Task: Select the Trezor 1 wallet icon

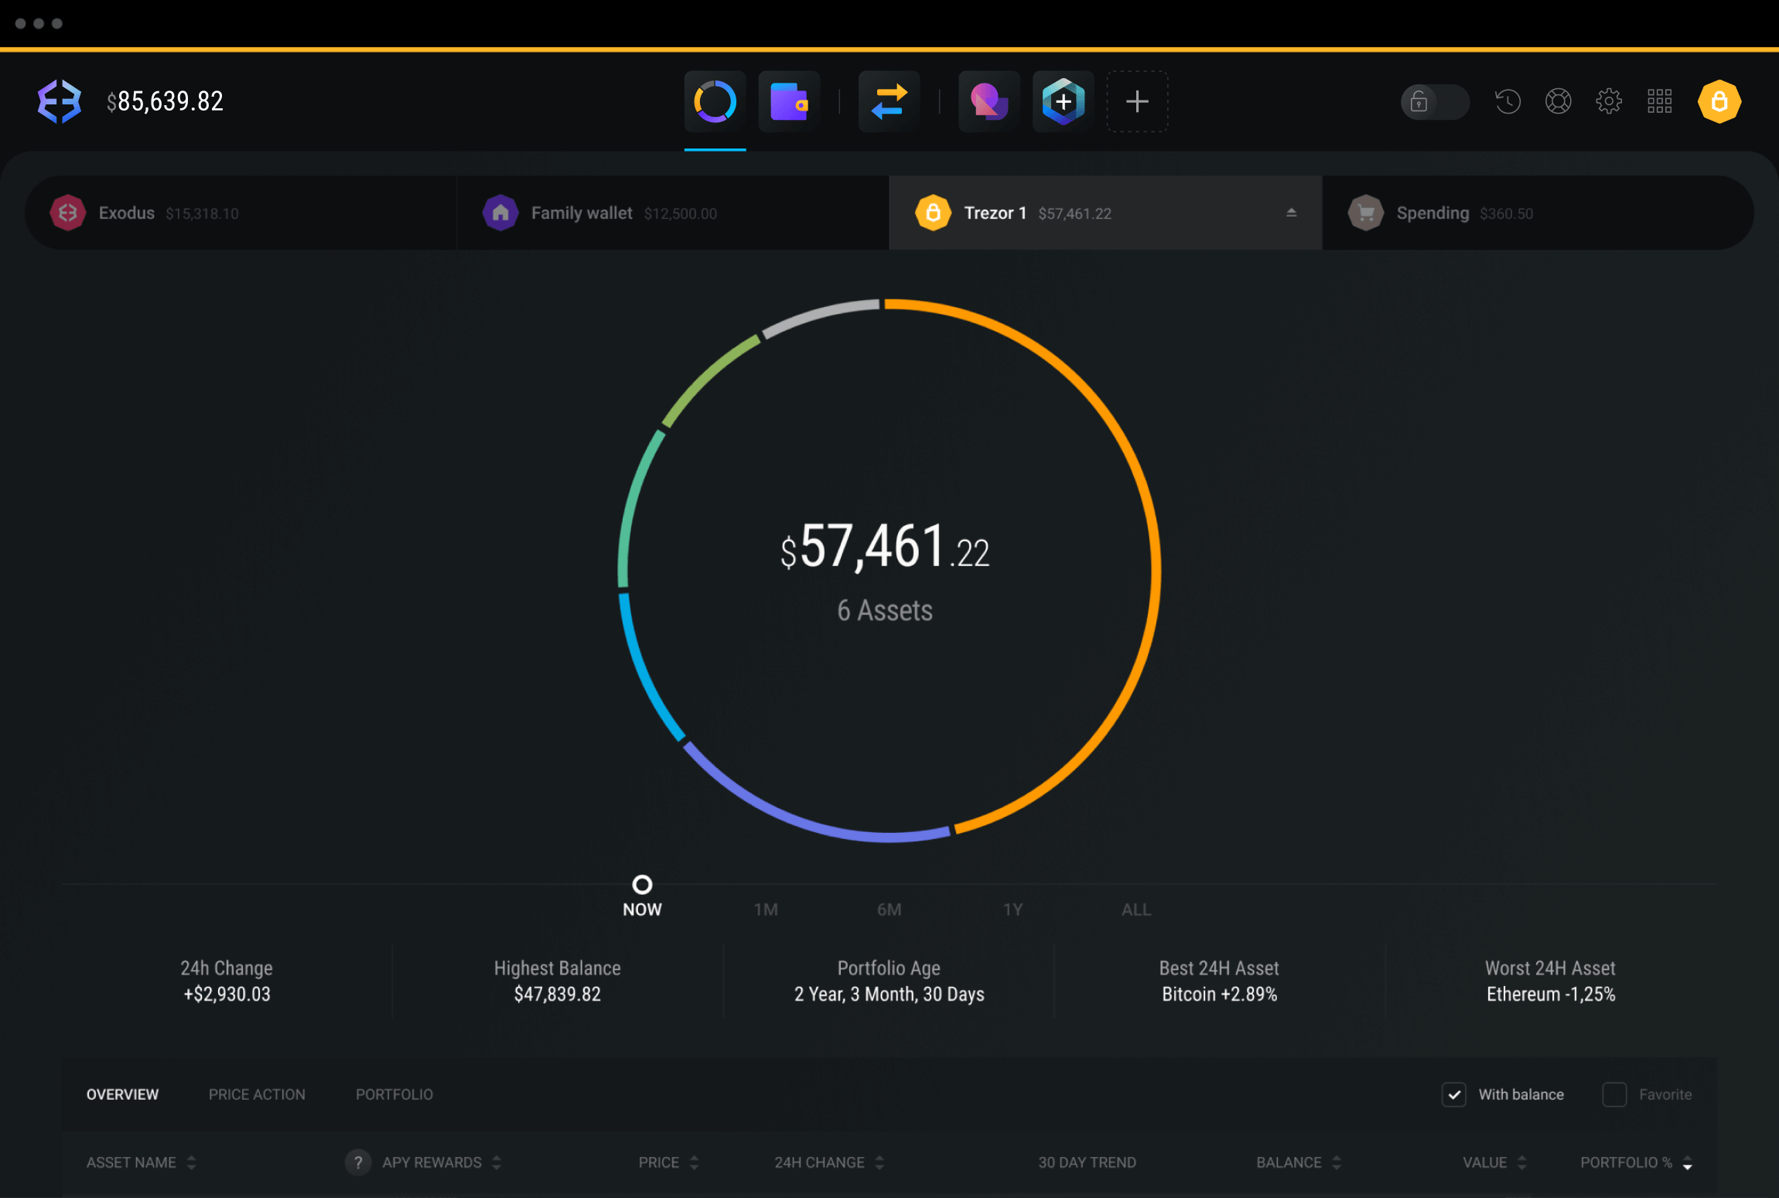Action: point(931,211)
